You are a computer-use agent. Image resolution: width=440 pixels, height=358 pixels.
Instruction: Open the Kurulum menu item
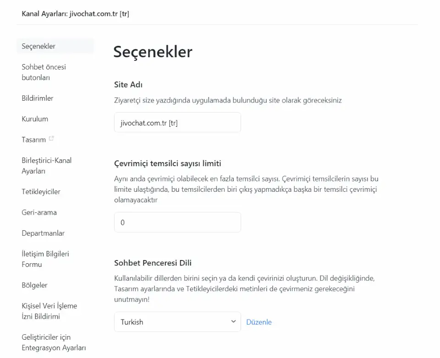click(x=35, y=119)
